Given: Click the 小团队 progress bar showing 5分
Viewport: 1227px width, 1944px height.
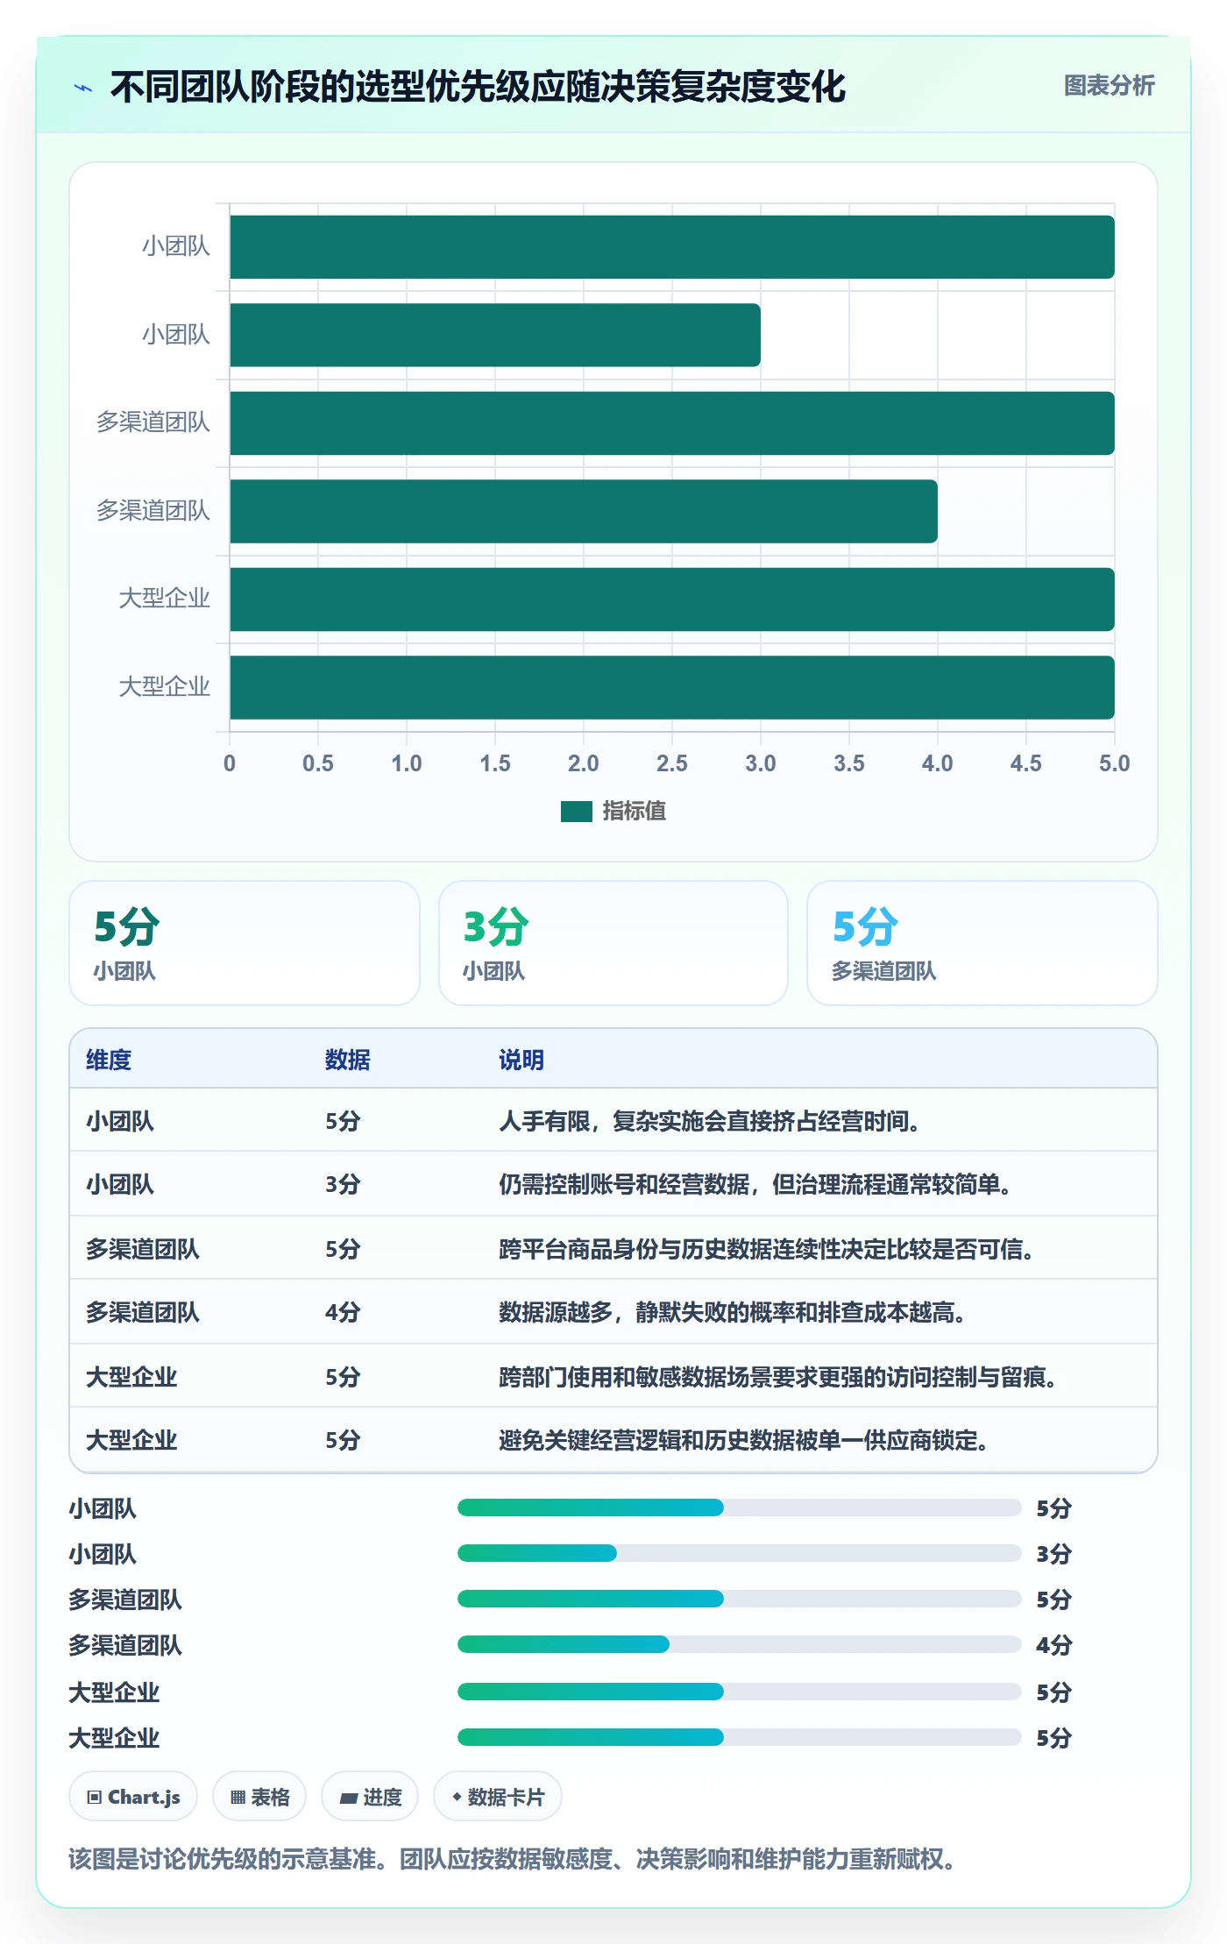Looking at the screenshot, I should coord(739,1508).
